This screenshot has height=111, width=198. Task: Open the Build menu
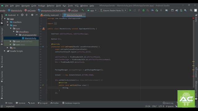pos(58,6)
